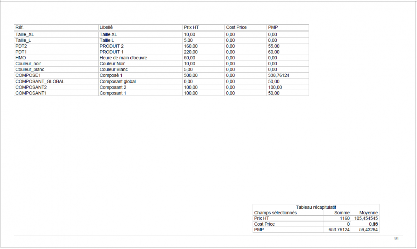This screenshot has width=417, height=249.
Task: Select the COMPOSANT_GLOBAL reference cell
Action: (40, 82)
